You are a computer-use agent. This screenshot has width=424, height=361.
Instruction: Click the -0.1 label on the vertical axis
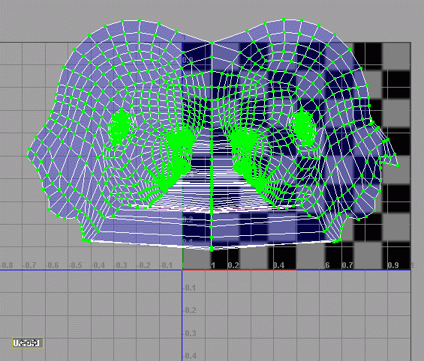tap(190, 288)
